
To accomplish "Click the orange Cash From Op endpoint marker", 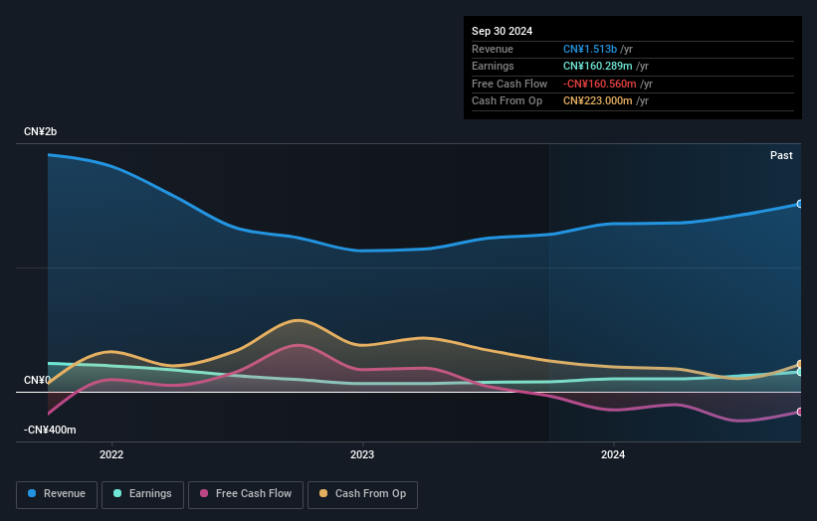I will [800, 365].
